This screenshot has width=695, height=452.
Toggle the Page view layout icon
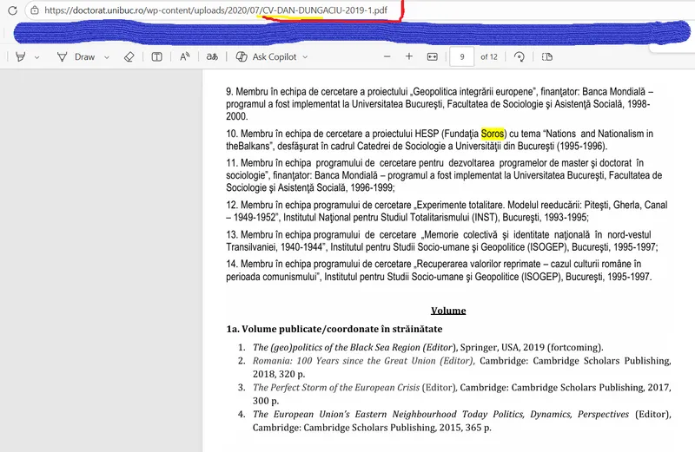[547, 57]
